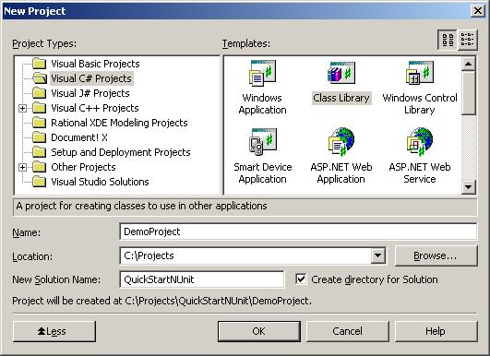Viewport: 490px width, 356px height.
Task: Click the Cancel button
Action: 348,331
